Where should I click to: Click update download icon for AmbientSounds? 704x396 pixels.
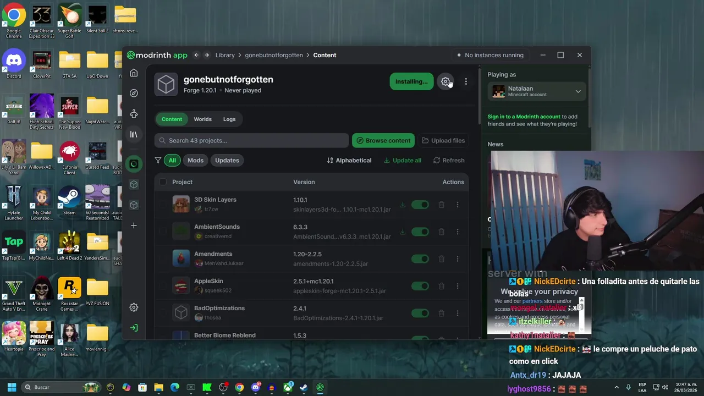(x=403, y=232)
